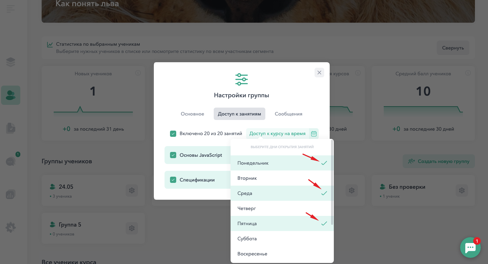Switch to the Сообщения tab
Screen dimensions: 488x264
pos(288,114)
